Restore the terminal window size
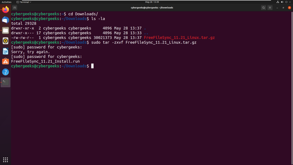The height and width of the screenshot is (165, 293). pos(283,8)
